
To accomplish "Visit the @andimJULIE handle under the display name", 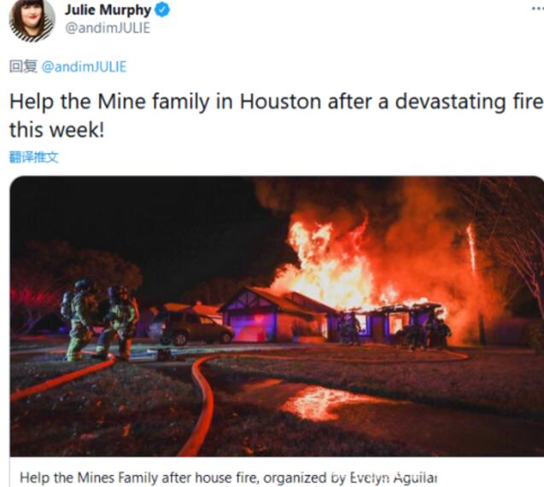I will (108, 28).
